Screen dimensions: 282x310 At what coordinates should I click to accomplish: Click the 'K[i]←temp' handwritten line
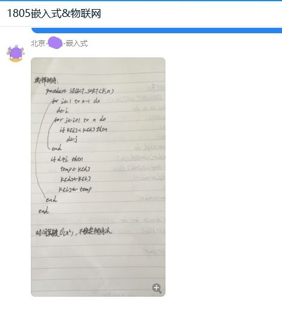[x=75, y=189]
